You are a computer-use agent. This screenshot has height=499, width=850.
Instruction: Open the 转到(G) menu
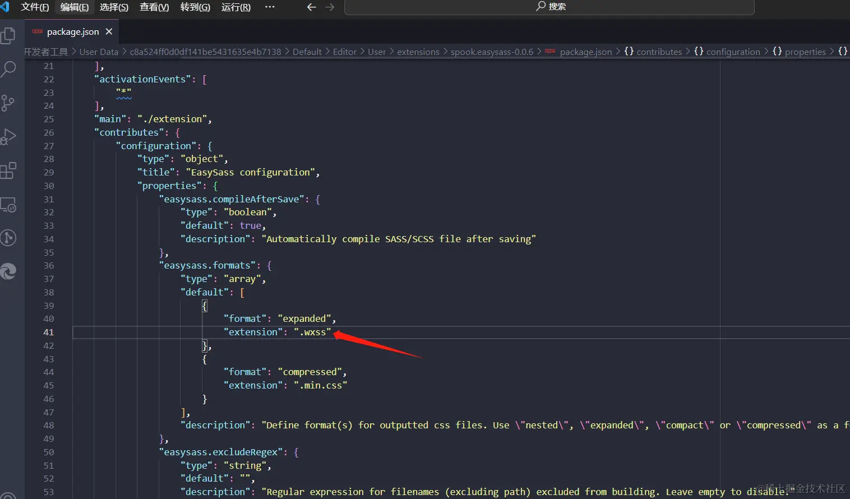(x=195, y=7)
